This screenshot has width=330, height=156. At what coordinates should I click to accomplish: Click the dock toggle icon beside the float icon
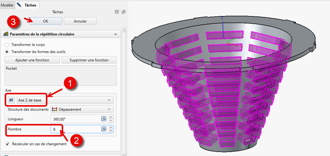117,12
